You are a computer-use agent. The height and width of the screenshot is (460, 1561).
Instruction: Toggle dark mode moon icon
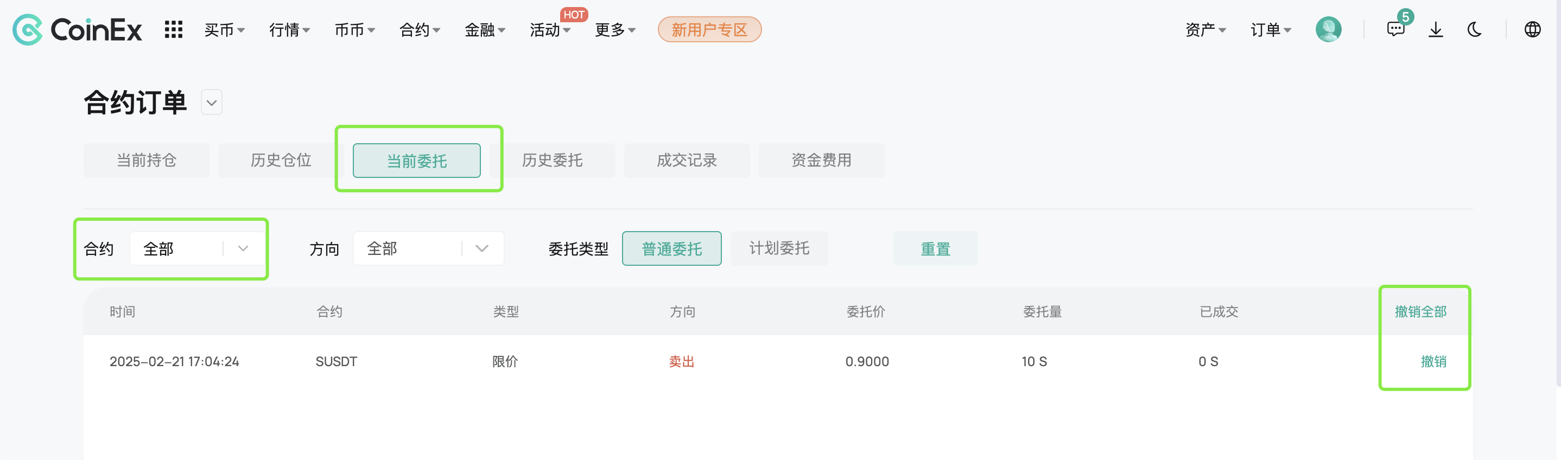point(1474,30)
